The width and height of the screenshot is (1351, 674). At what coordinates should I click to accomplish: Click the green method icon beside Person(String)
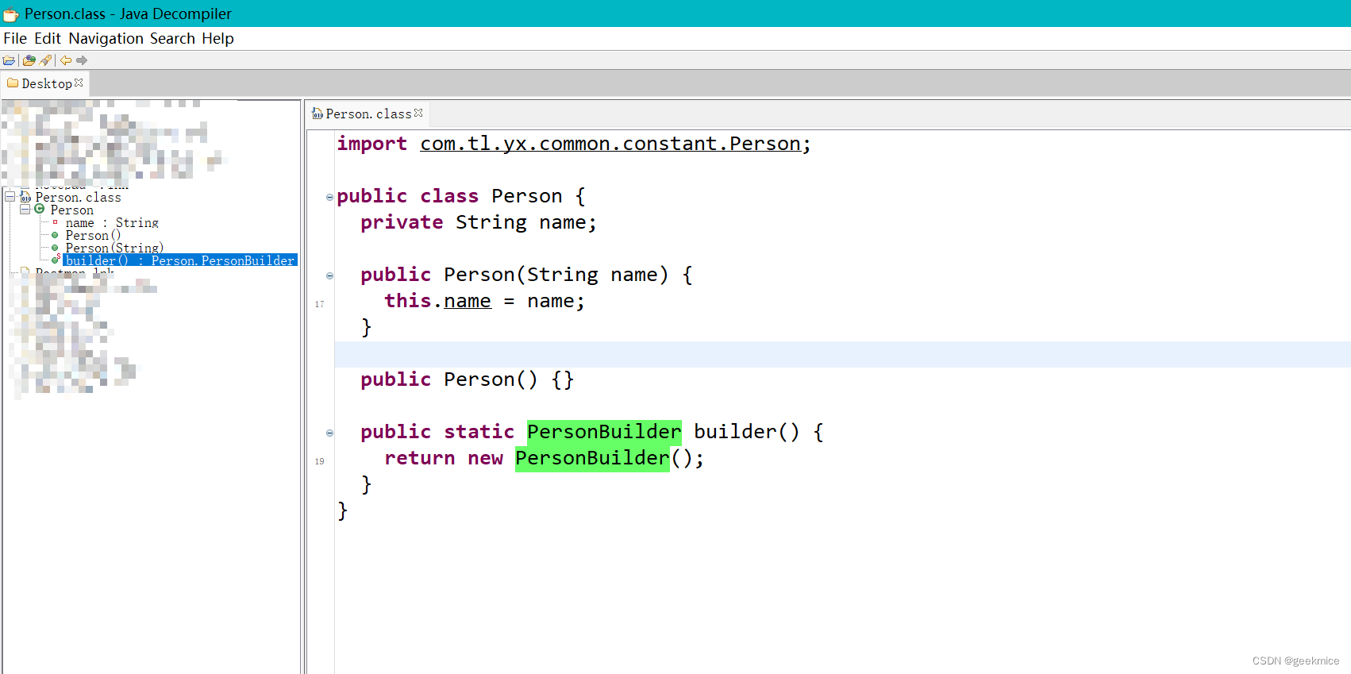[x=55, y=248]
